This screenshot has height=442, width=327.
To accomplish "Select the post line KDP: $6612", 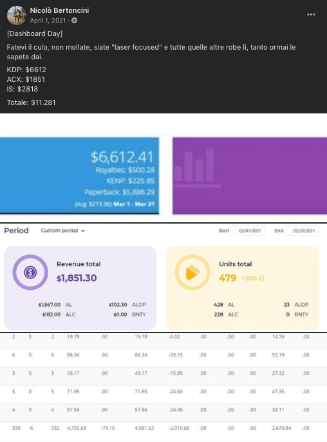I will coord(26,70).
